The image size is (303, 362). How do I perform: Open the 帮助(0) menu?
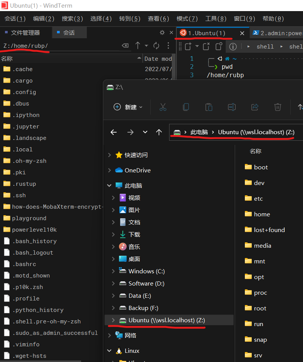pyautogui.click(x=273, y=18)
